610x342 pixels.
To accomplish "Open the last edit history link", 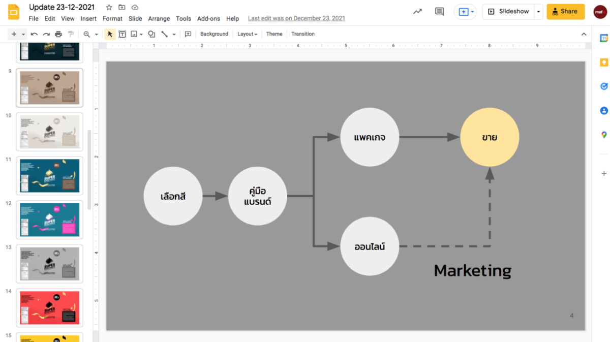I will point(296,19).
